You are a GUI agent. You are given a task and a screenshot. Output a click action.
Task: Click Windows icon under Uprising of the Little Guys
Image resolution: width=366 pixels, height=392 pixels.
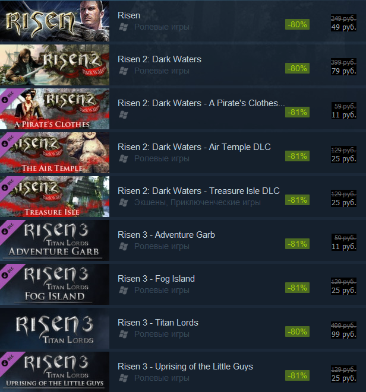tap(123, 378)
